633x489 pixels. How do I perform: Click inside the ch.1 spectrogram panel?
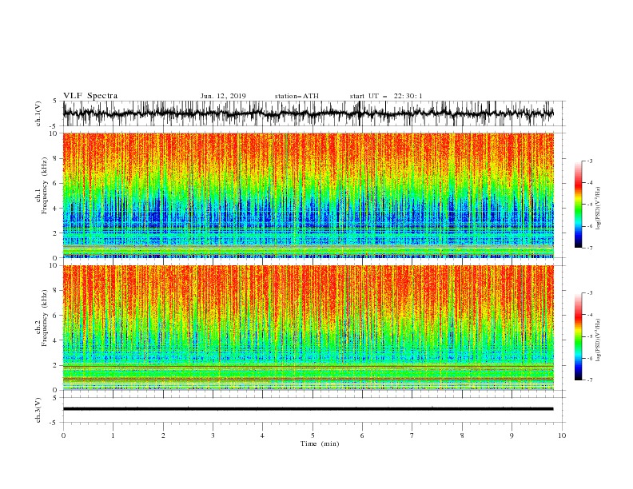tap(308, 195)
